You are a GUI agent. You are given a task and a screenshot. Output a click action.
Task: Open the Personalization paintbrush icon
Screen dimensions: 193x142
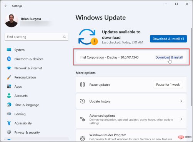tap(9, 77)
